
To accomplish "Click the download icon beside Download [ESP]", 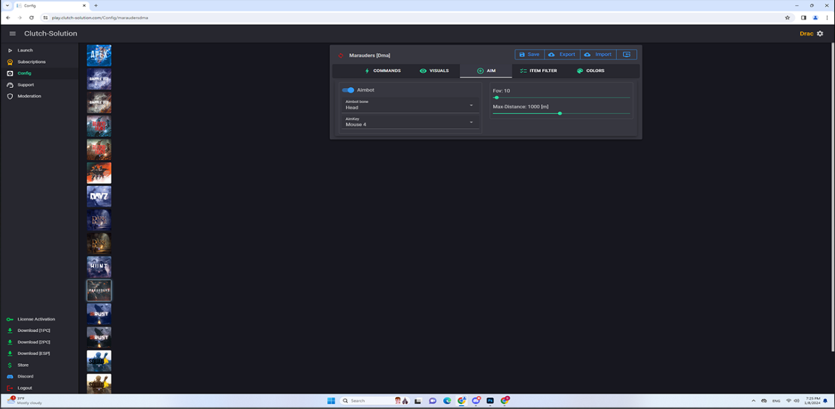I will tap(10, 354).
